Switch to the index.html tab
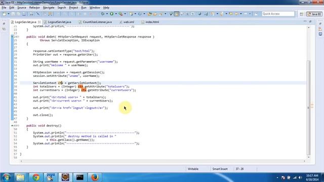Viewport: 324px width, 182px height. 150,22
